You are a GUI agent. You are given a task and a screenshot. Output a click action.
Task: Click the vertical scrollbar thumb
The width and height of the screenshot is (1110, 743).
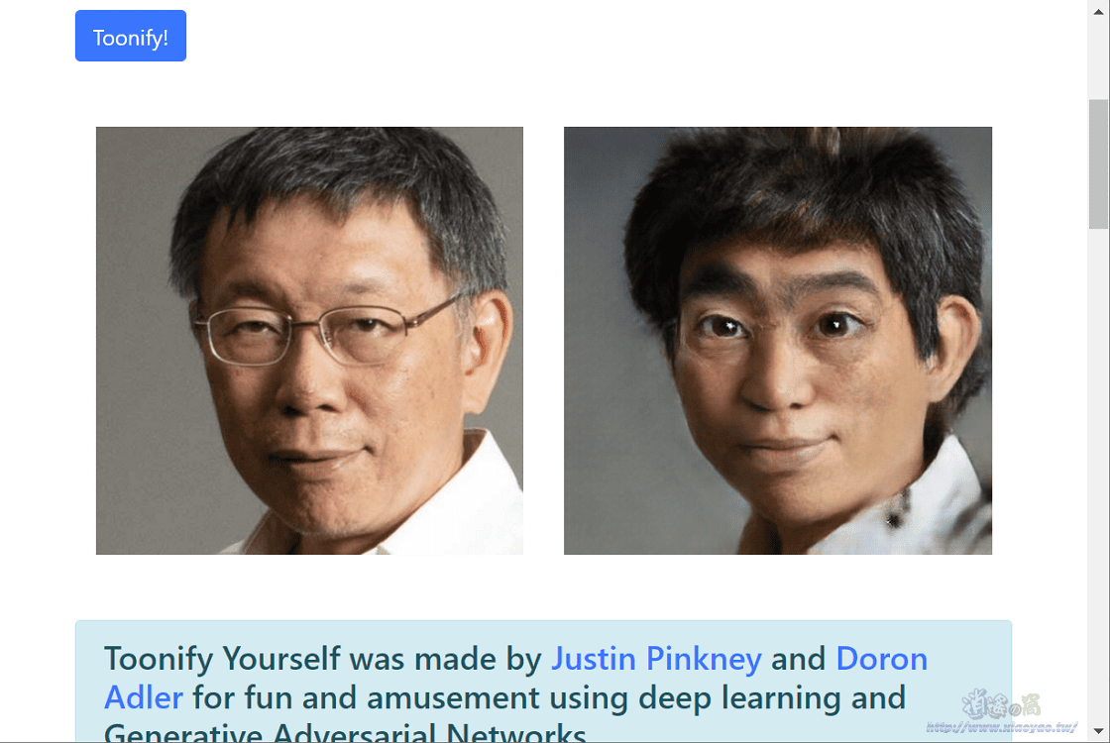click(x=1098, y=164)
